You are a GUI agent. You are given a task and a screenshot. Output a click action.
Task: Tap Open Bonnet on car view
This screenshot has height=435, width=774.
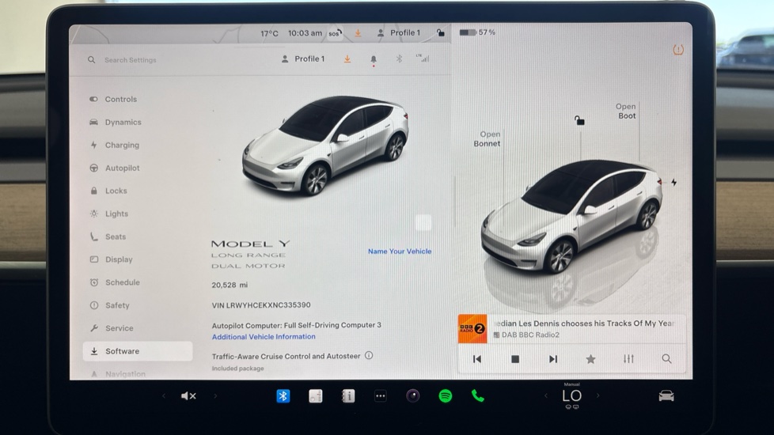tap(487, 138)
